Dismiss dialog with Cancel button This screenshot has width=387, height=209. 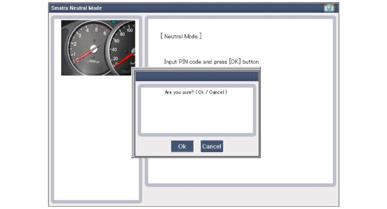click(212, 146)
